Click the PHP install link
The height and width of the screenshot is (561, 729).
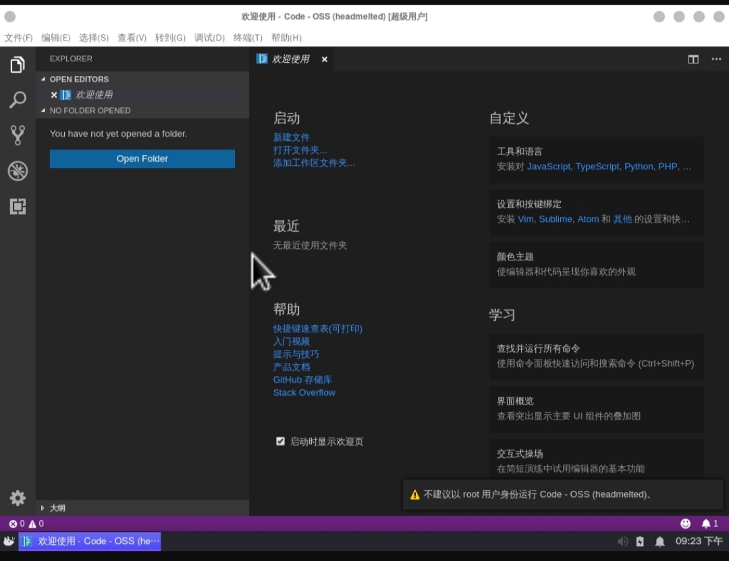668,167
